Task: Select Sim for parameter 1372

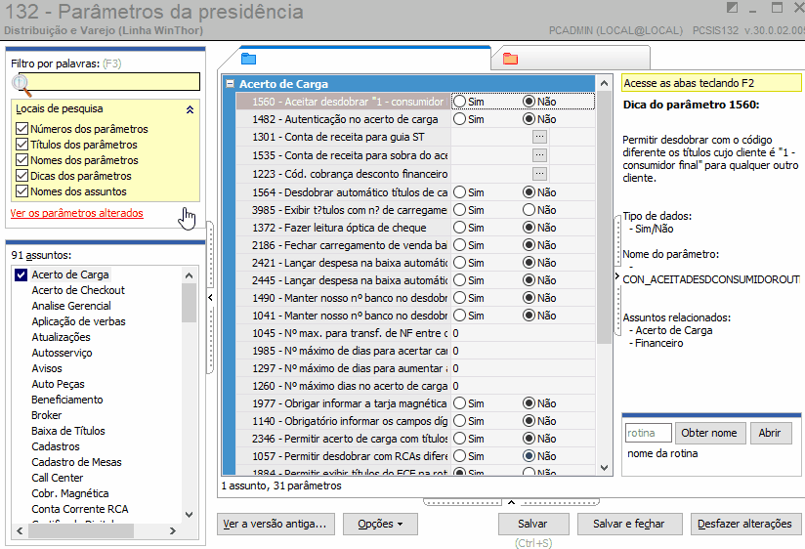Action: (x=459, y=228)
